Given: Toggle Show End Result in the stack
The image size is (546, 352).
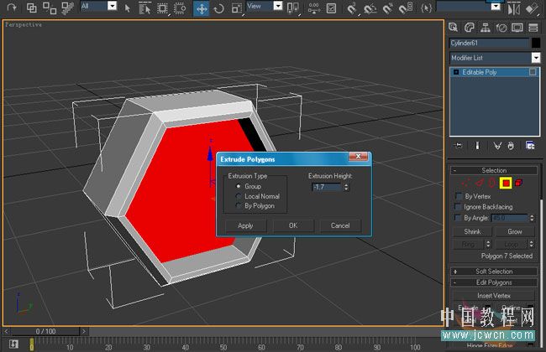Looking at the screenshot, I should pos(477,146).
